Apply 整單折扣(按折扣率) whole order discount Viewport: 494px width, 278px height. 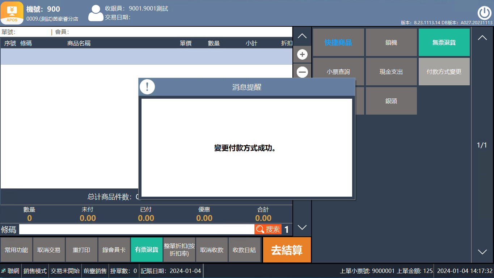[179, 250]
